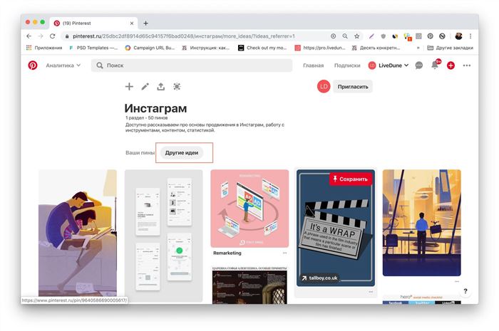Open the Инструкция: как... bookmark
The image size is (499, 331).
pos(205,48)
